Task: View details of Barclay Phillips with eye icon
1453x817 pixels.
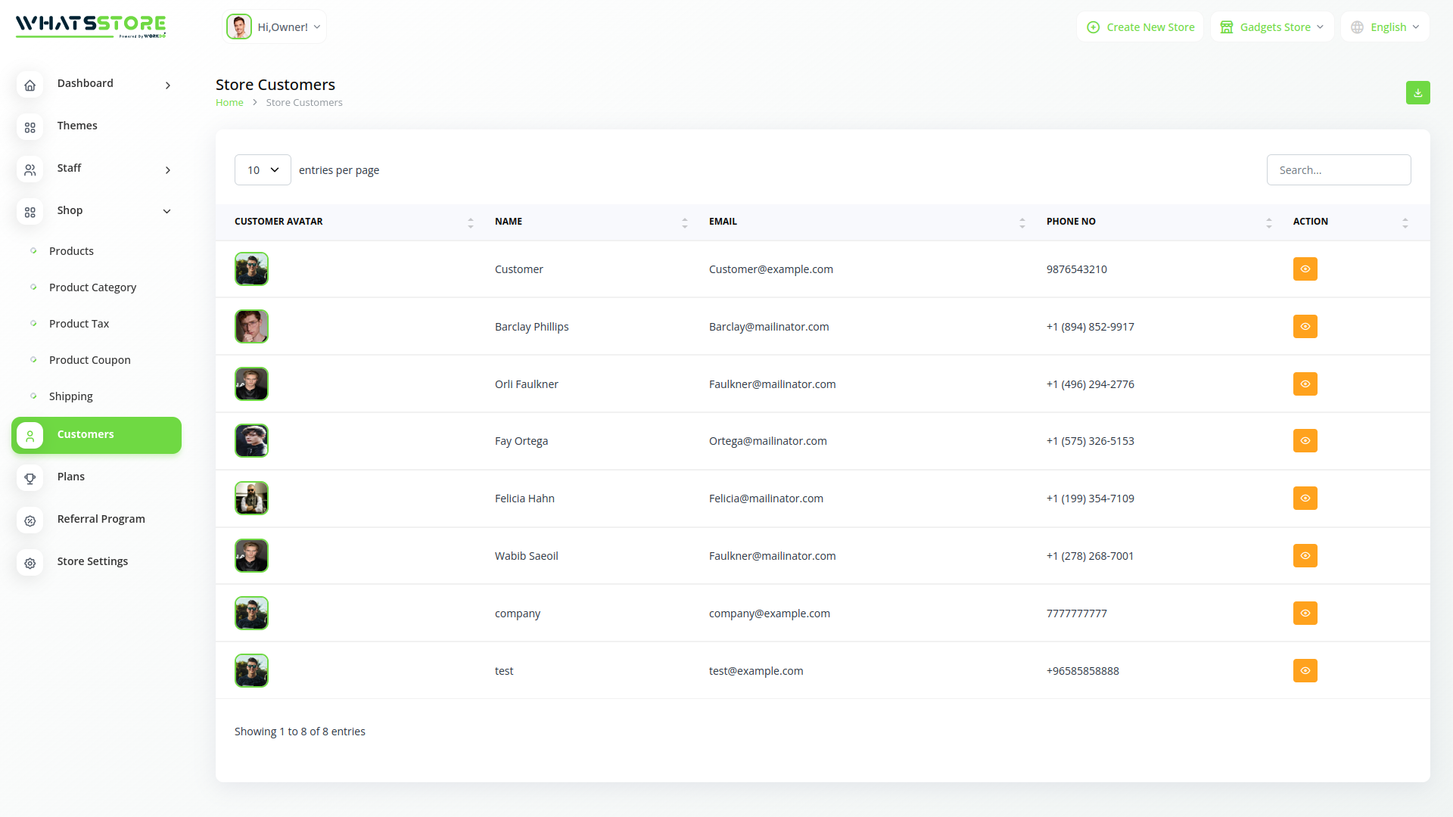Action: point(1305,326)
